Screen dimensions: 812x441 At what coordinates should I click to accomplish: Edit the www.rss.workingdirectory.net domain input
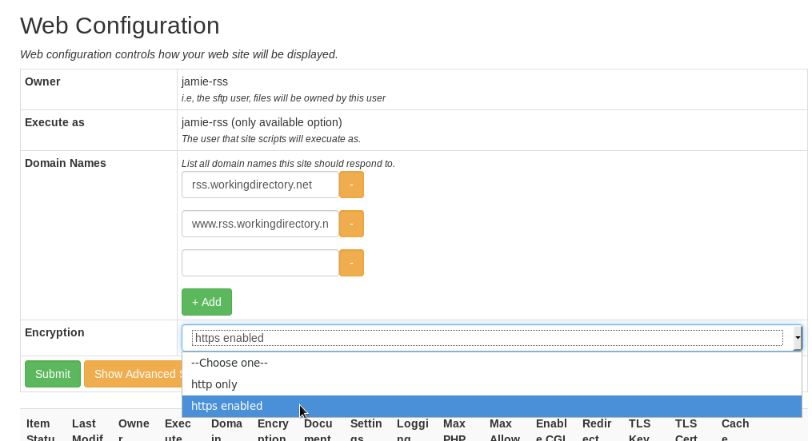(260, 224)
